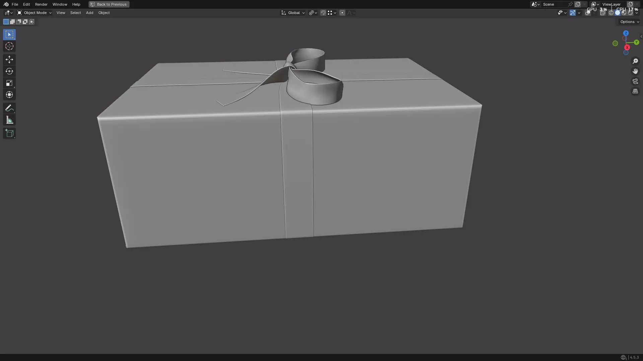Choose the Move tool
The height and width of the screenshot is (361, 643).
click(9, 59)
